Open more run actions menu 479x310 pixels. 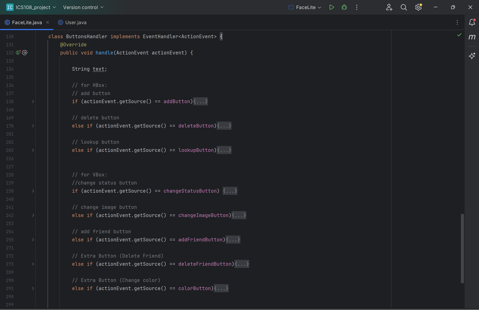pyautogui.click(x=357, y=7)
